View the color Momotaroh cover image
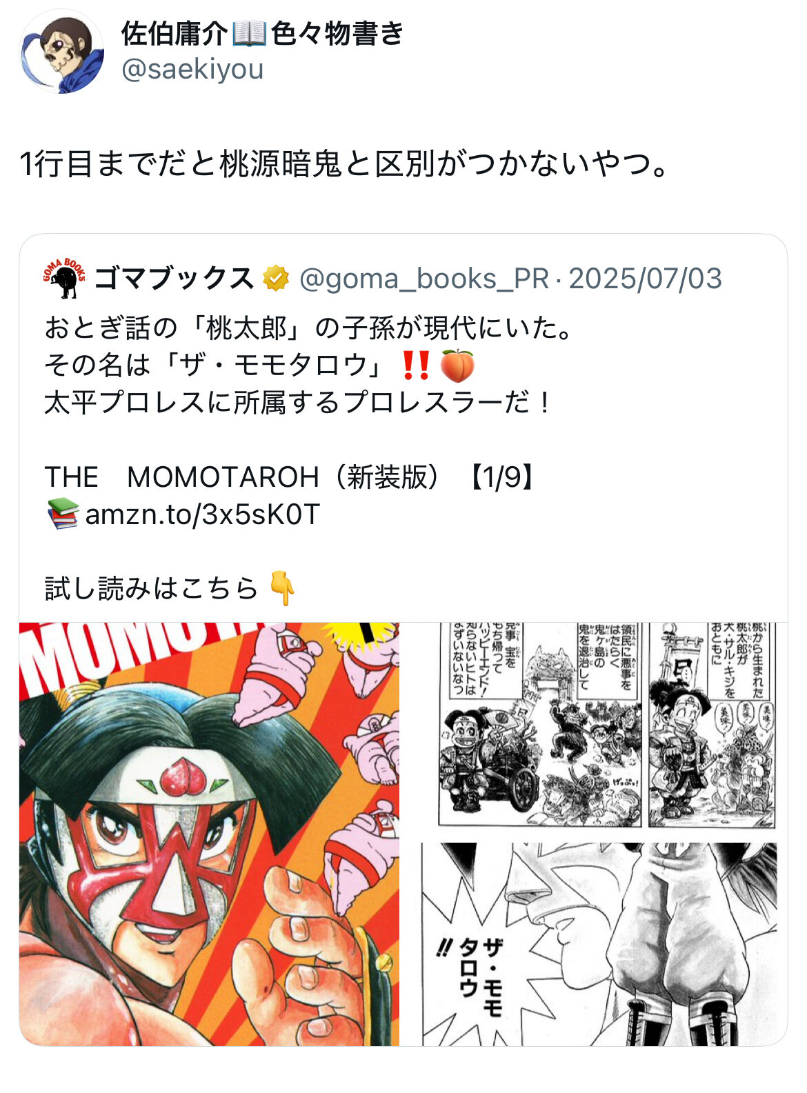This screenshot has height=1093, width=807. [x=209, y=834]
